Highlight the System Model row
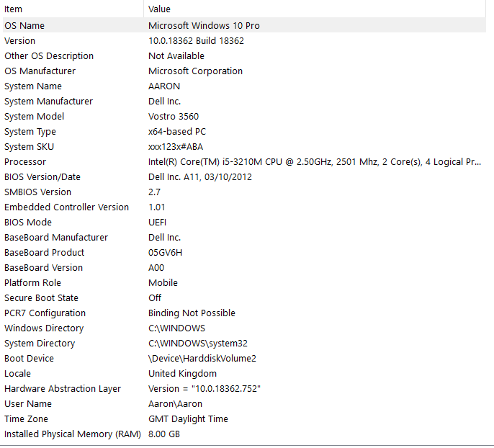 click(34, 116)
